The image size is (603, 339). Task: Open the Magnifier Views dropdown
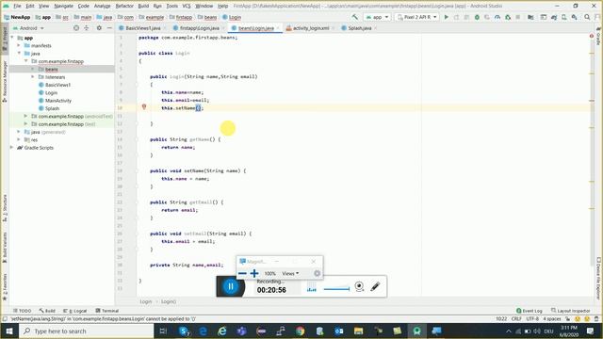pyautogui.click(x=290, y=273)
